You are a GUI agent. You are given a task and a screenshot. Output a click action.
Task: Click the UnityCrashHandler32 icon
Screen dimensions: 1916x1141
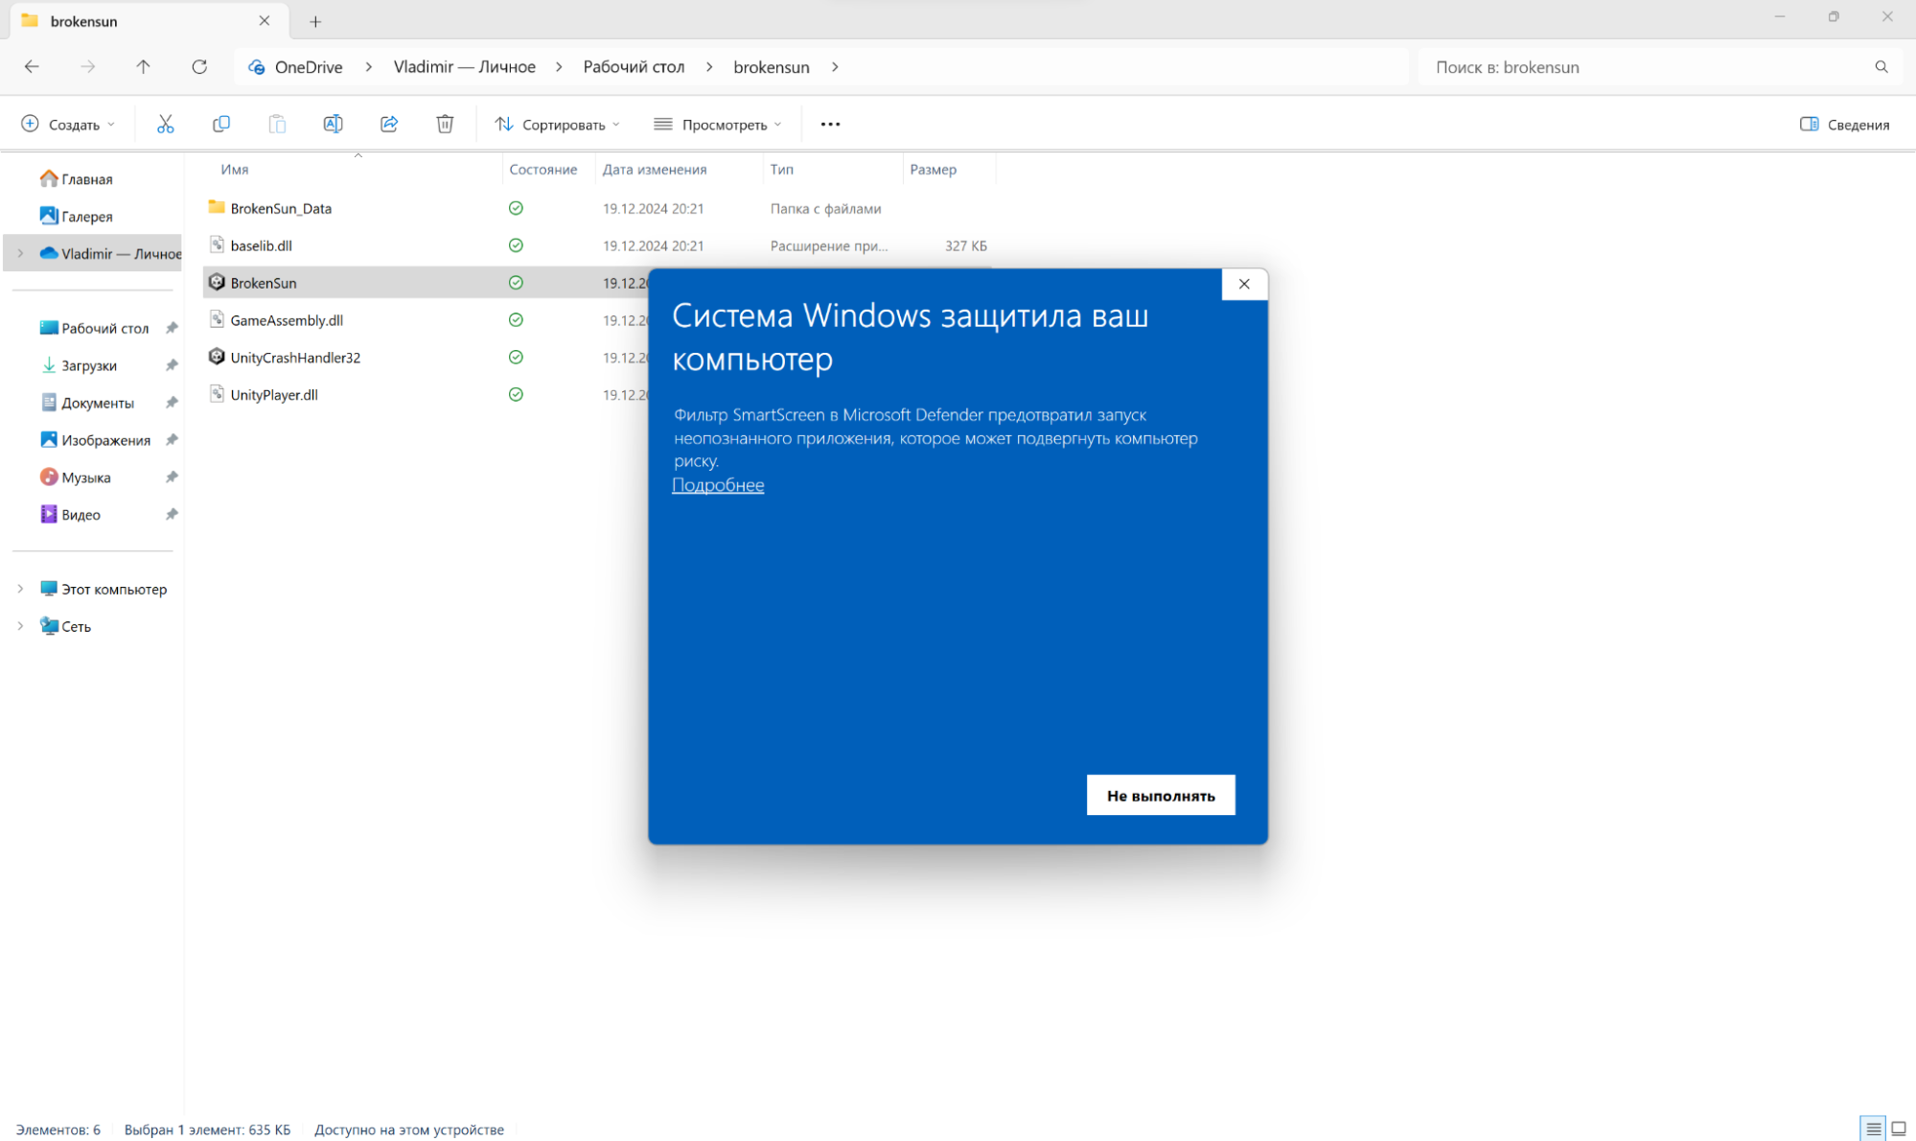[x=217, y=357]
